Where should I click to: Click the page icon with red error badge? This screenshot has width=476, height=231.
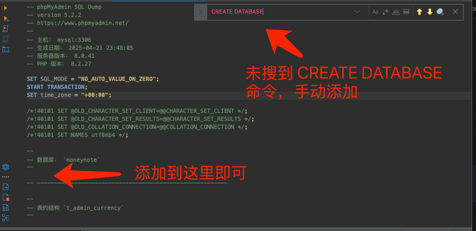pyautogui.click(x=6, y=197)
